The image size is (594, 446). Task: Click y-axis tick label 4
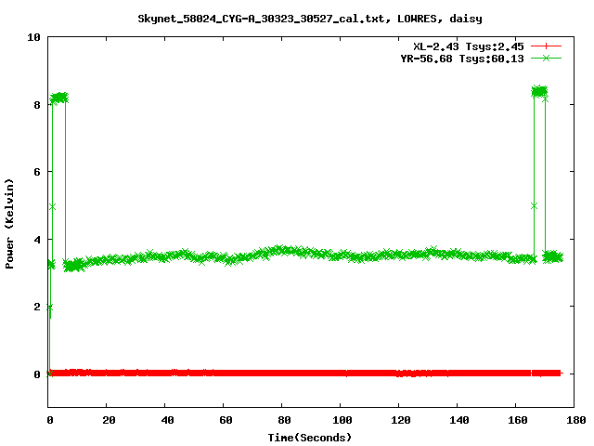37,240
